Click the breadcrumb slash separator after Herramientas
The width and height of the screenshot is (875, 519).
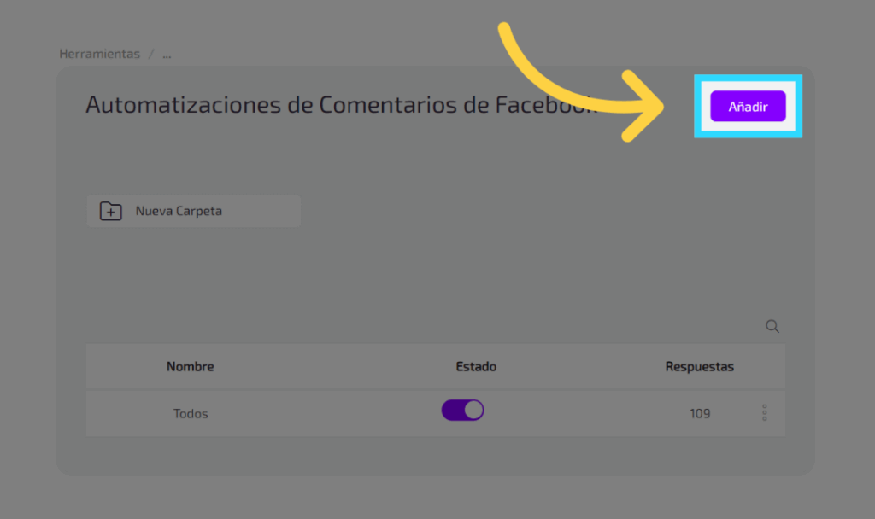151,54
